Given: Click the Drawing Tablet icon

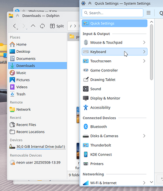Looking at the screenshot, I should point(86,79).
